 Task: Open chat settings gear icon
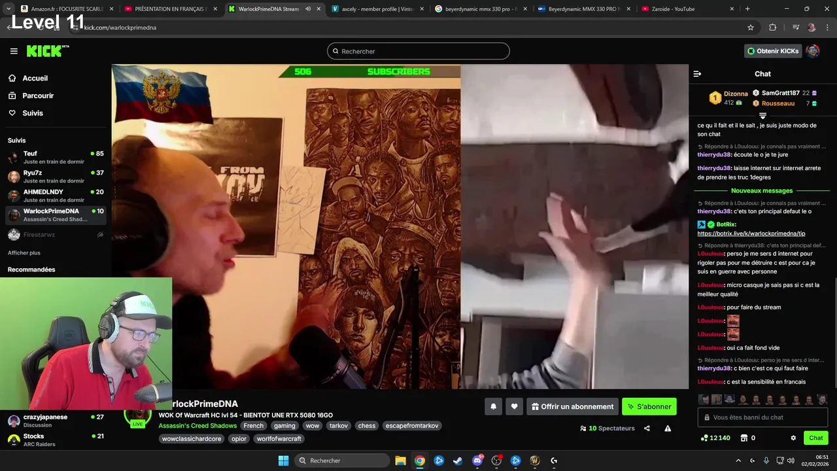(793, 438)
